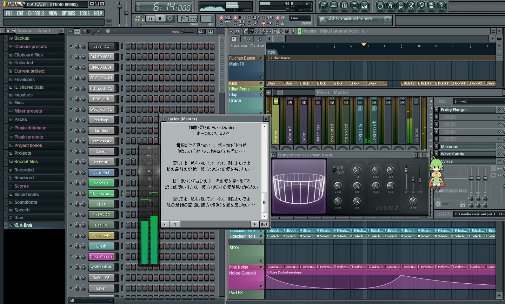Open the TOOLS menu
The height and width of the screenshot is (304, 505).
85,13
